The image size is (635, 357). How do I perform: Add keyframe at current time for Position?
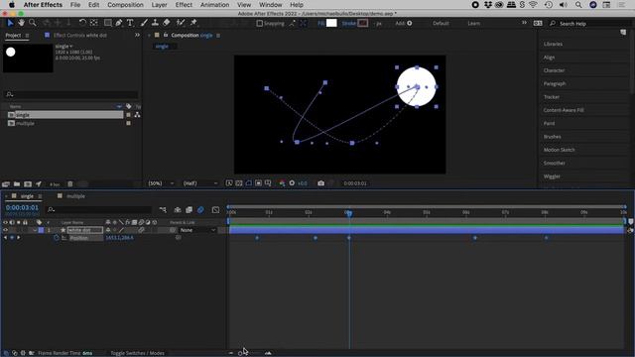[12, 238]
